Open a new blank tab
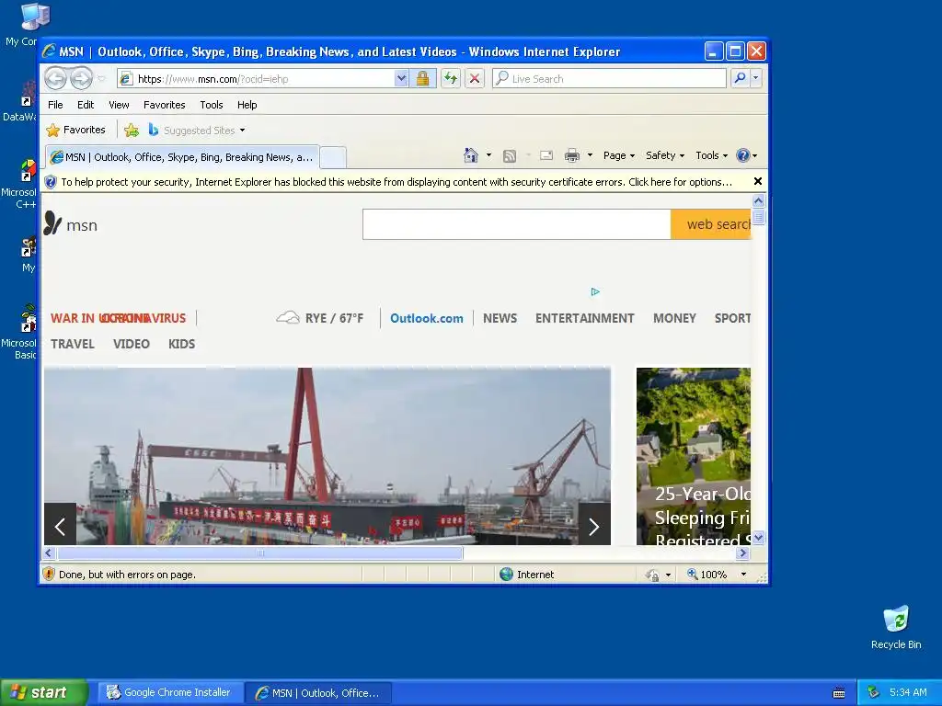This screenshot has width=942, height=706. [x=333, y=157]
